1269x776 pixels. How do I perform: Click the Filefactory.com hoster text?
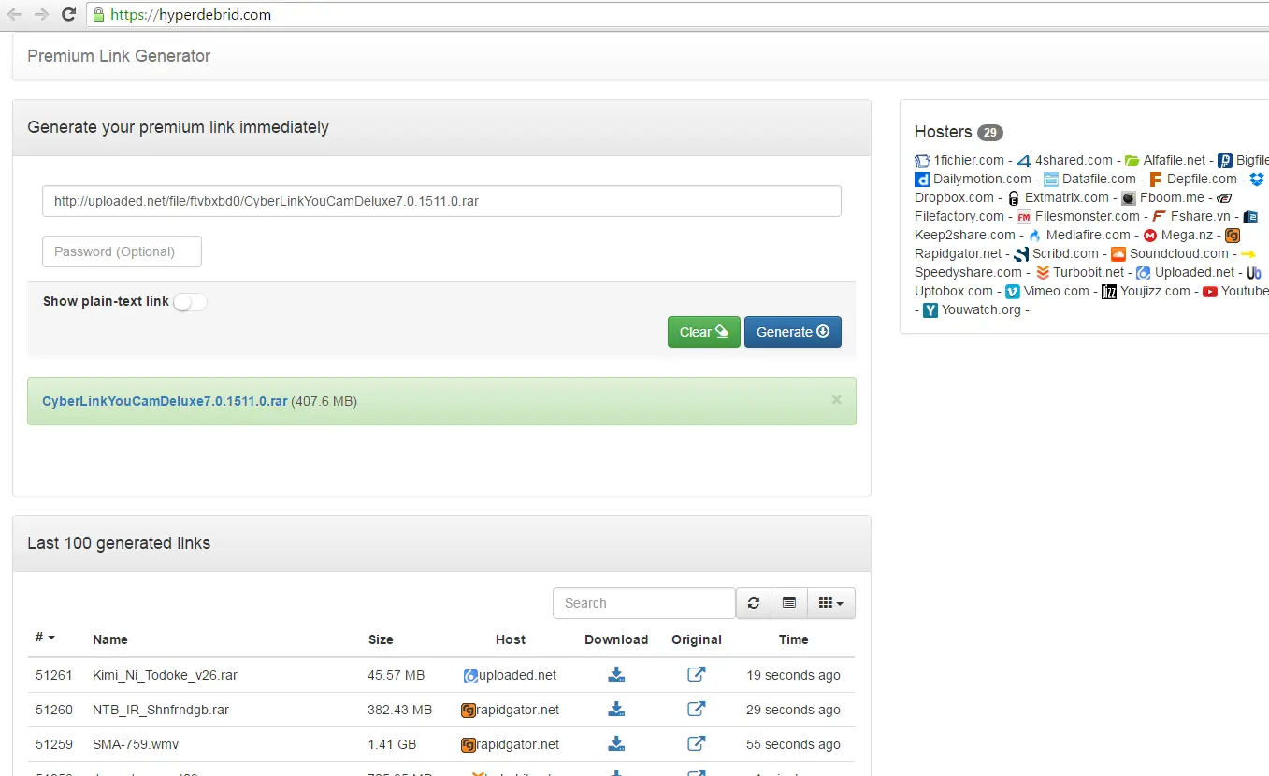tap(959, 216)
